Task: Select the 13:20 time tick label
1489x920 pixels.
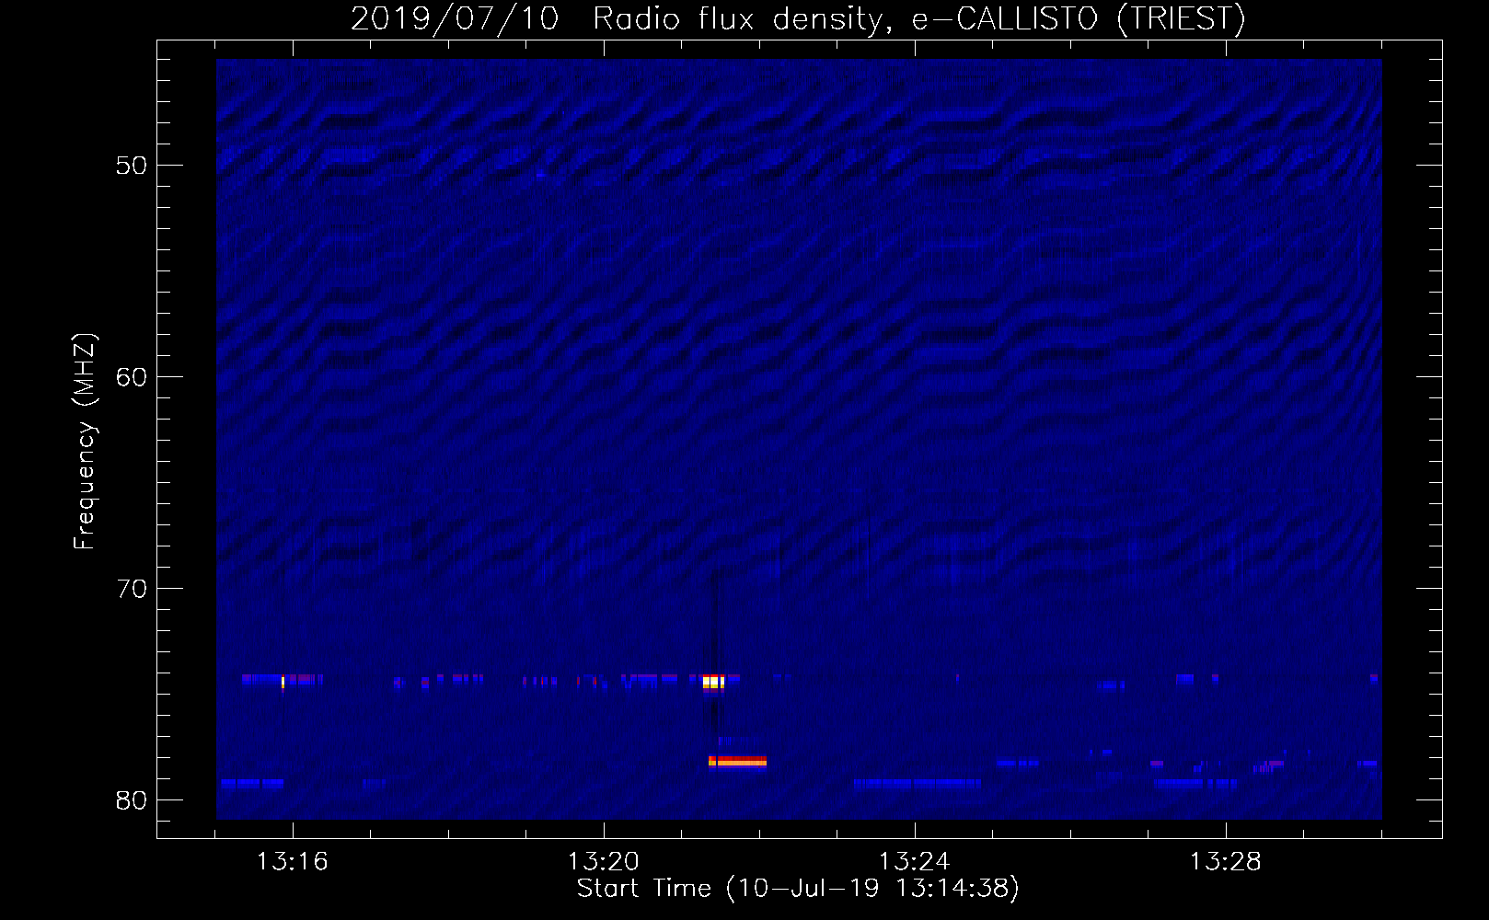Action: (x=604, y=863)
